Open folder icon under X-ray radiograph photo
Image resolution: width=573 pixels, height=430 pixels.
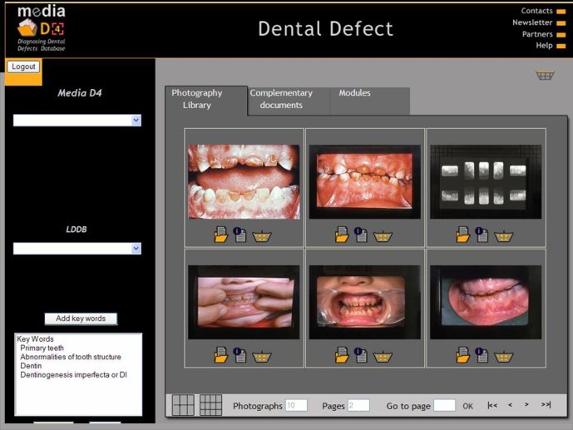click(462, 235)
